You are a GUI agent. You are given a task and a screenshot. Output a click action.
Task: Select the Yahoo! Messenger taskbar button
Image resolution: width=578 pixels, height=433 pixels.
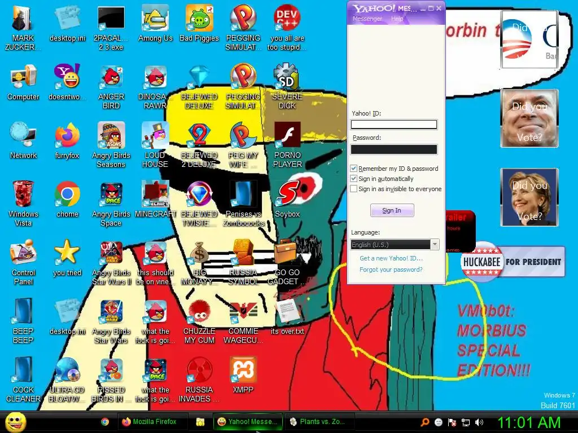(x=247, y=422)
